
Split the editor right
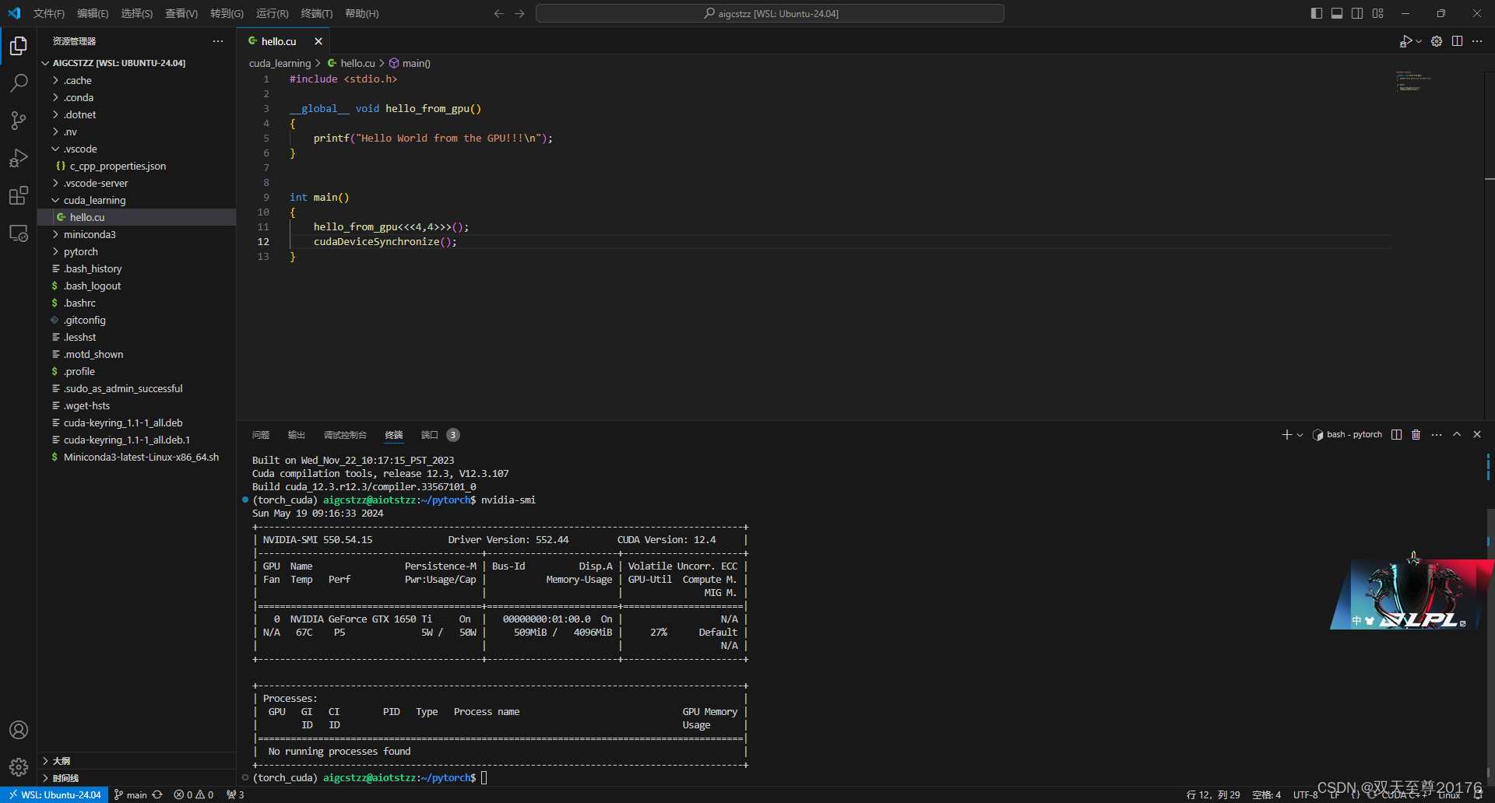[1457, 41]
